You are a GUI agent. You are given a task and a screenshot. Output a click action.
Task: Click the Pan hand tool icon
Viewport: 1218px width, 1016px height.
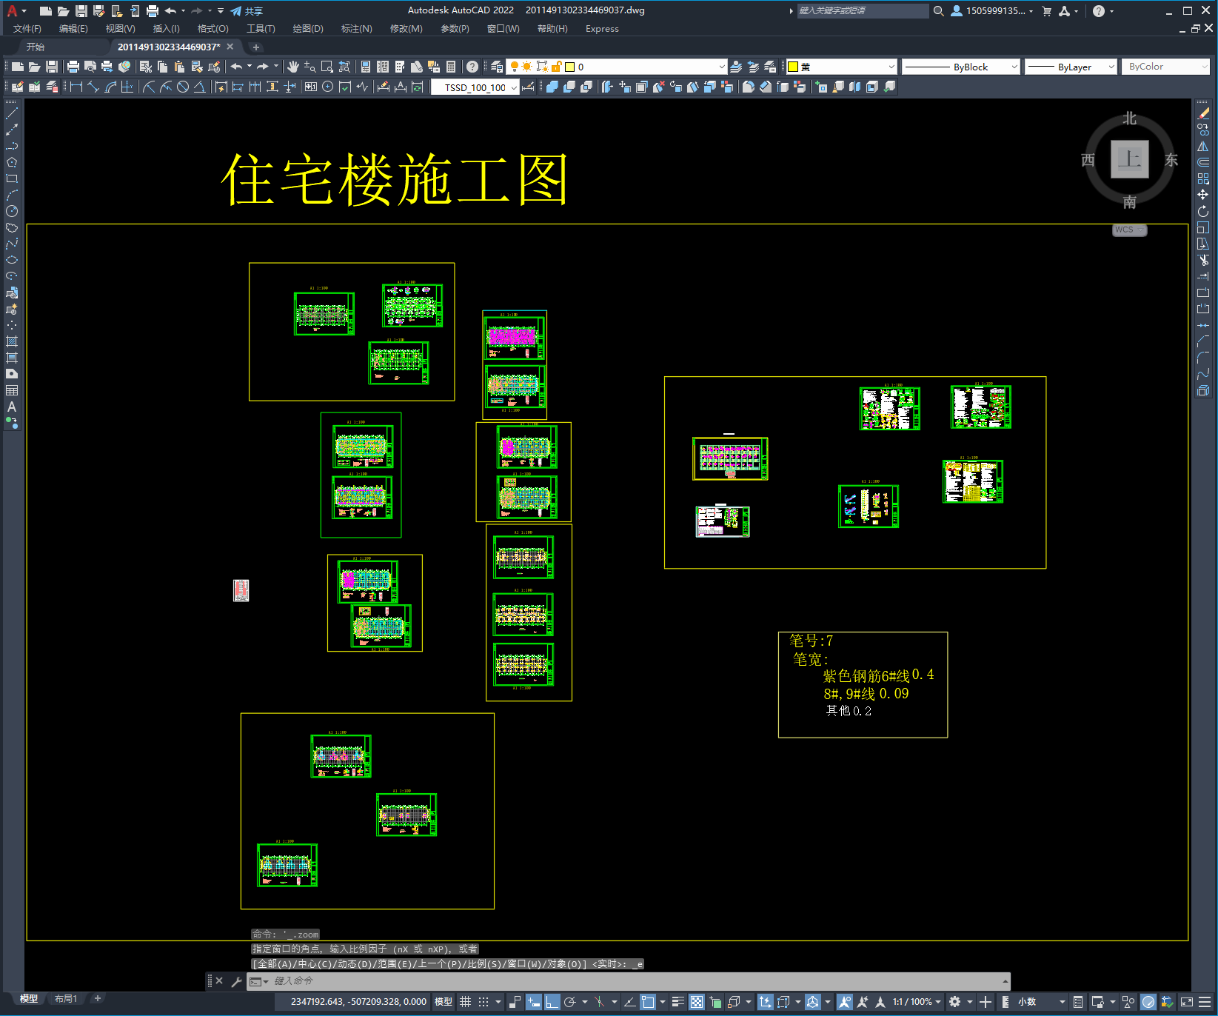293,67
